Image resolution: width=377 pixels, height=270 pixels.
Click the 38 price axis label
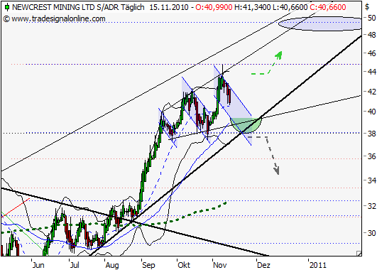pyautogui.click(x=371, y=134)
